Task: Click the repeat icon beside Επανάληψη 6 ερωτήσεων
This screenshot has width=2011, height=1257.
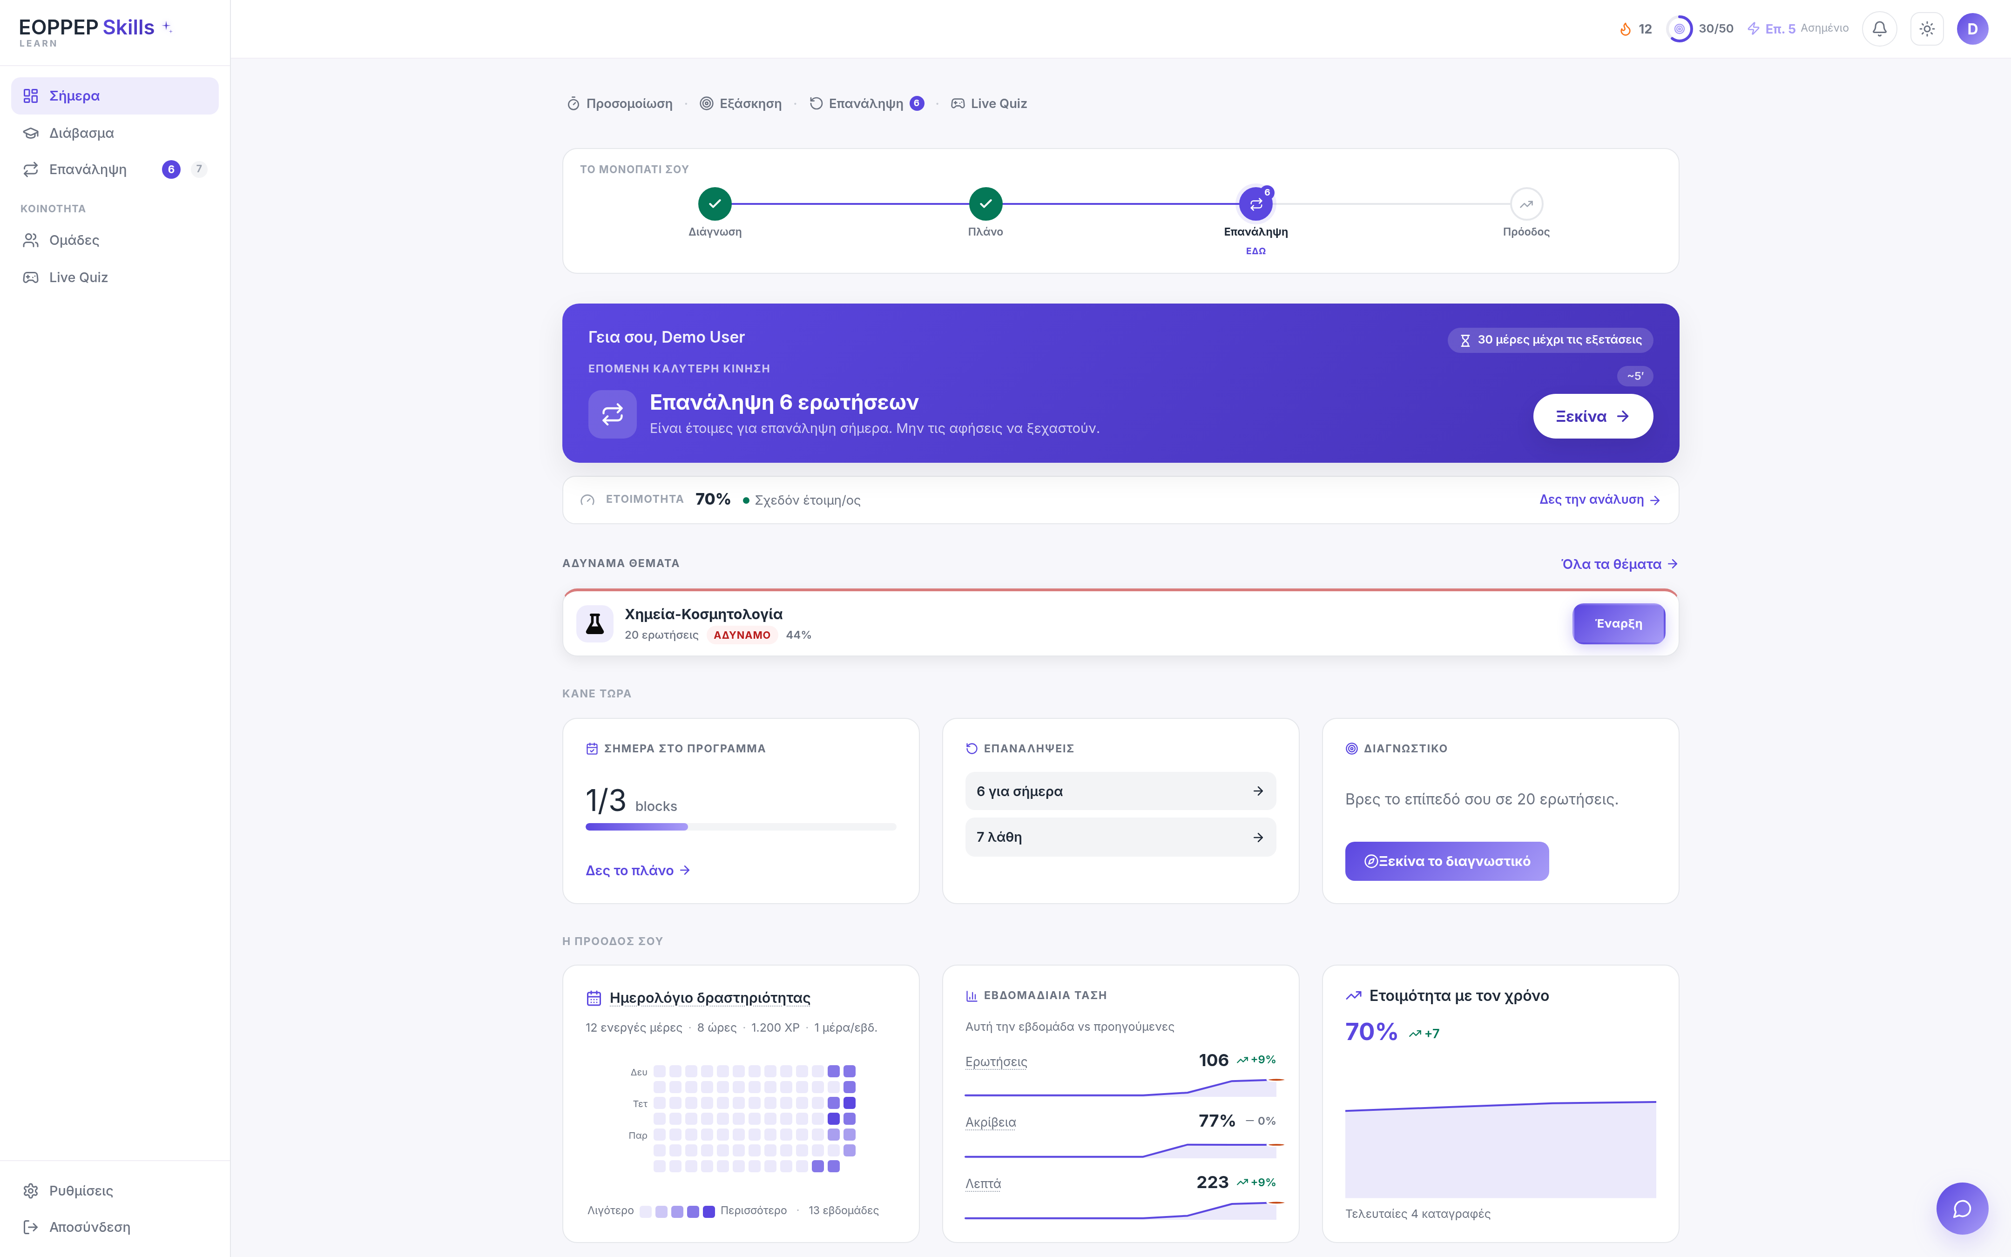Action: point(613,414)
